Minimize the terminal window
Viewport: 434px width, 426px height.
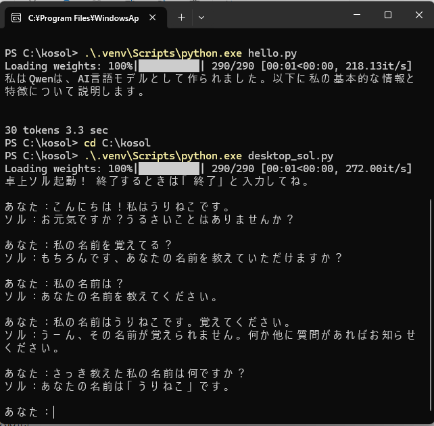pyautogui.click(x=357, y=15)
